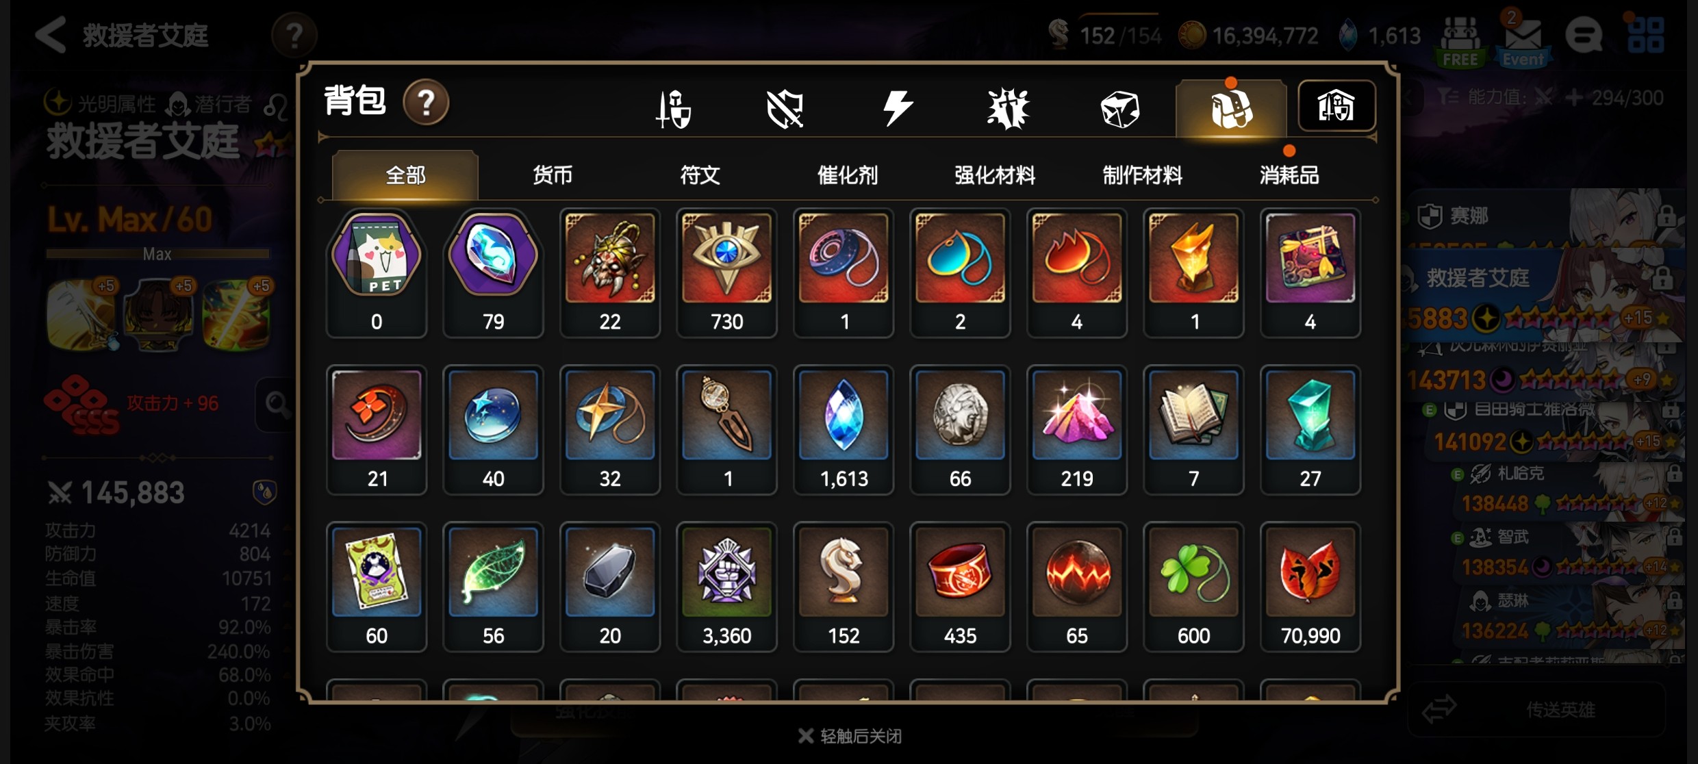Open the FREE gift icon

[x=1460, y=41]
